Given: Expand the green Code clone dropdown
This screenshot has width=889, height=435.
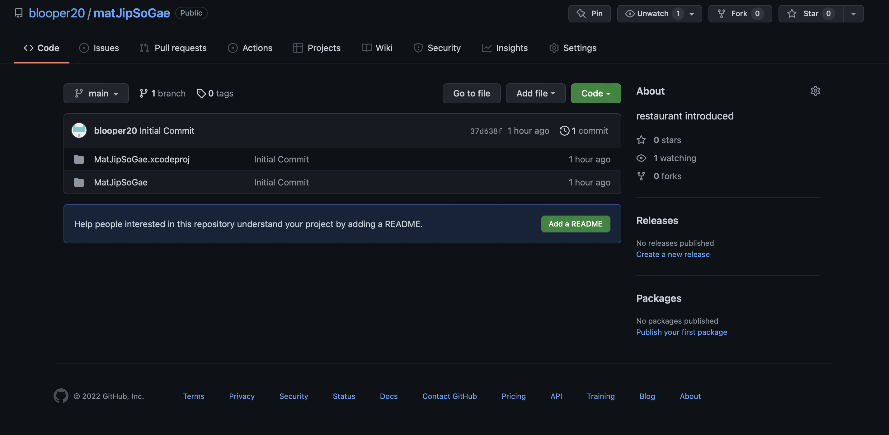Looking at the screenshot, I should [x=596, y=93].
